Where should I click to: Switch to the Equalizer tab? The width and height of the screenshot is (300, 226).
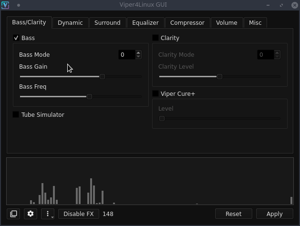(145, 23)
